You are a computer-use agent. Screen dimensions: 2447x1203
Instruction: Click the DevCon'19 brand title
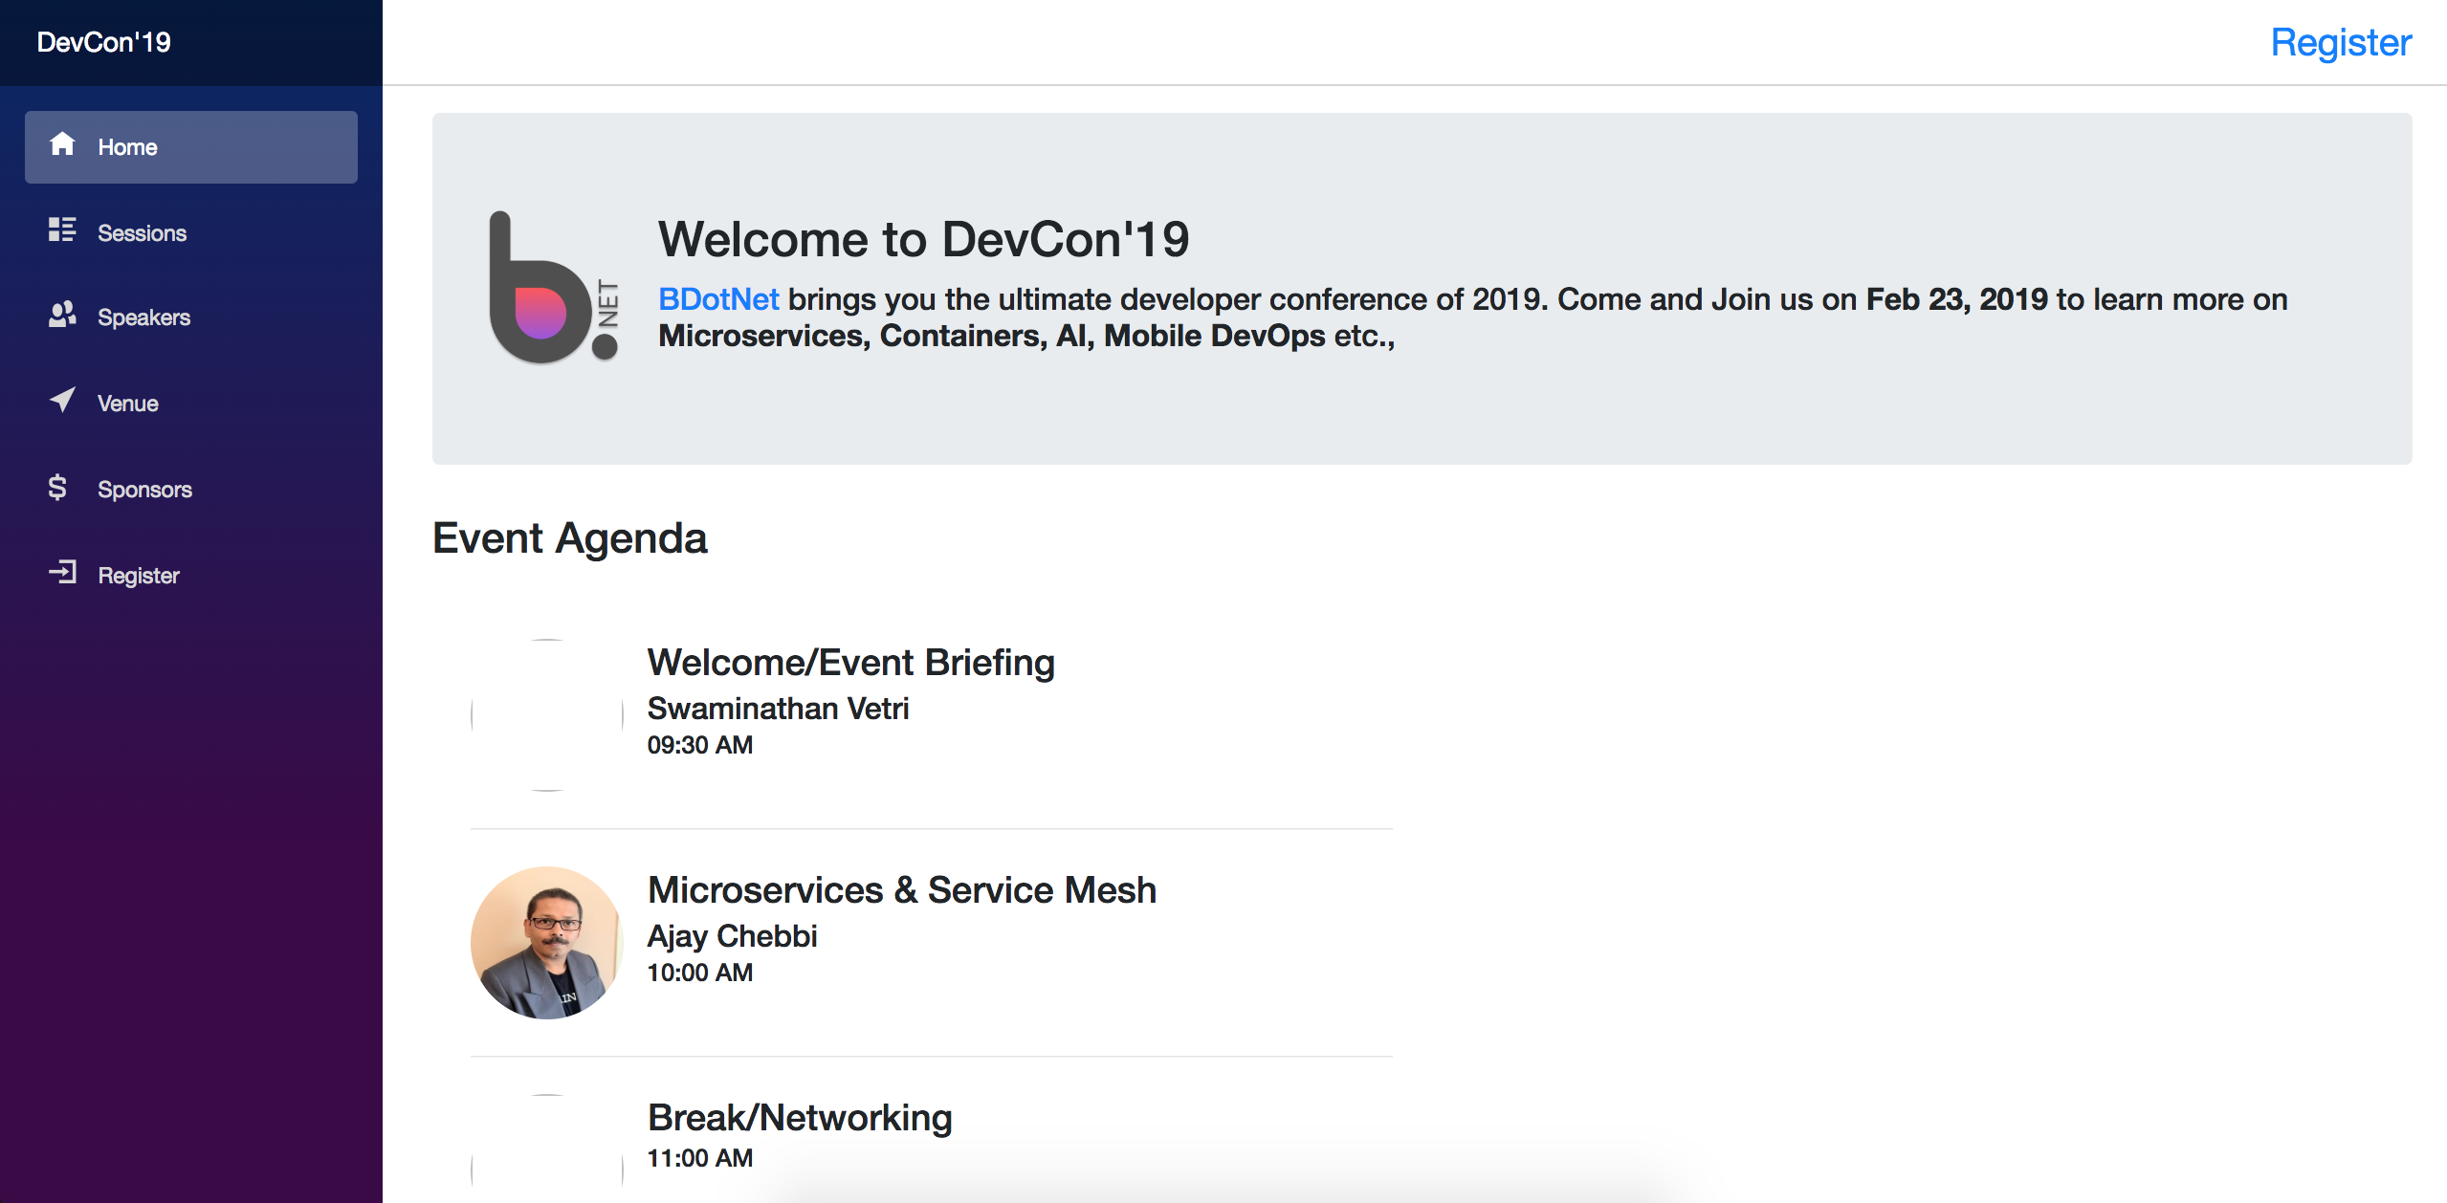pos(103,42)
